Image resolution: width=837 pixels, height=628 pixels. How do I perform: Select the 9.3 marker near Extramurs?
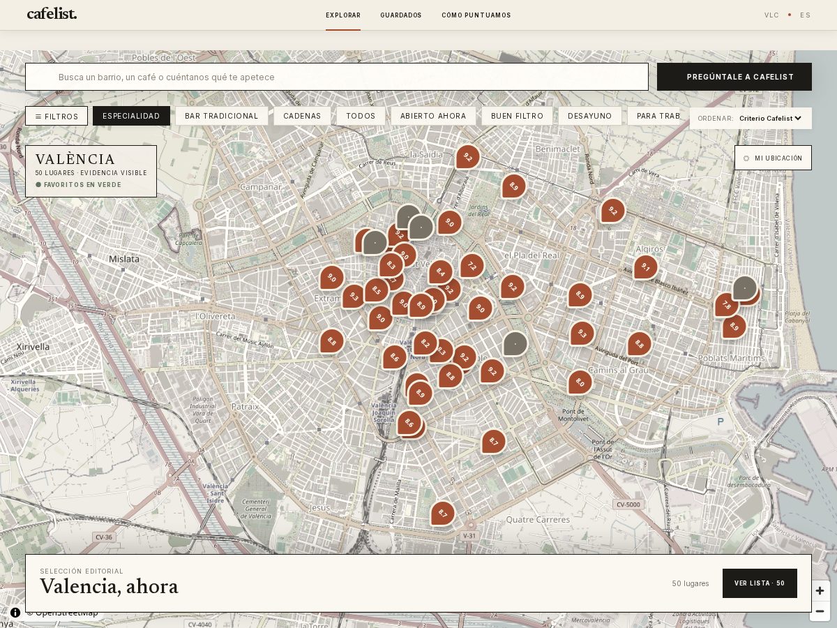(x=354, y=297)
